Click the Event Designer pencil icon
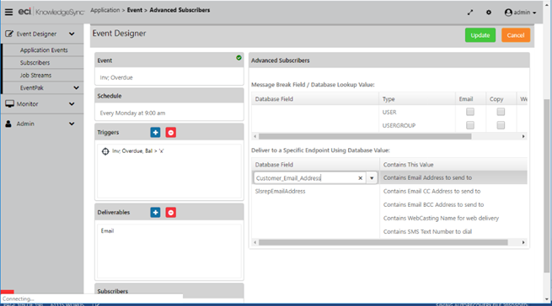The height and width of the screenshot is (306, 552). tap(9, 34)
